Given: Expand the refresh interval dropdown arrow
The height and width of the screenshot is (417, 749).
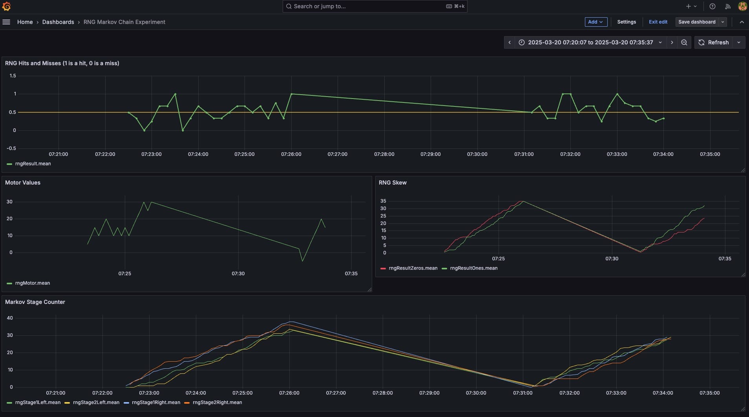Looking at the screenshot, I should coord(739,42).
